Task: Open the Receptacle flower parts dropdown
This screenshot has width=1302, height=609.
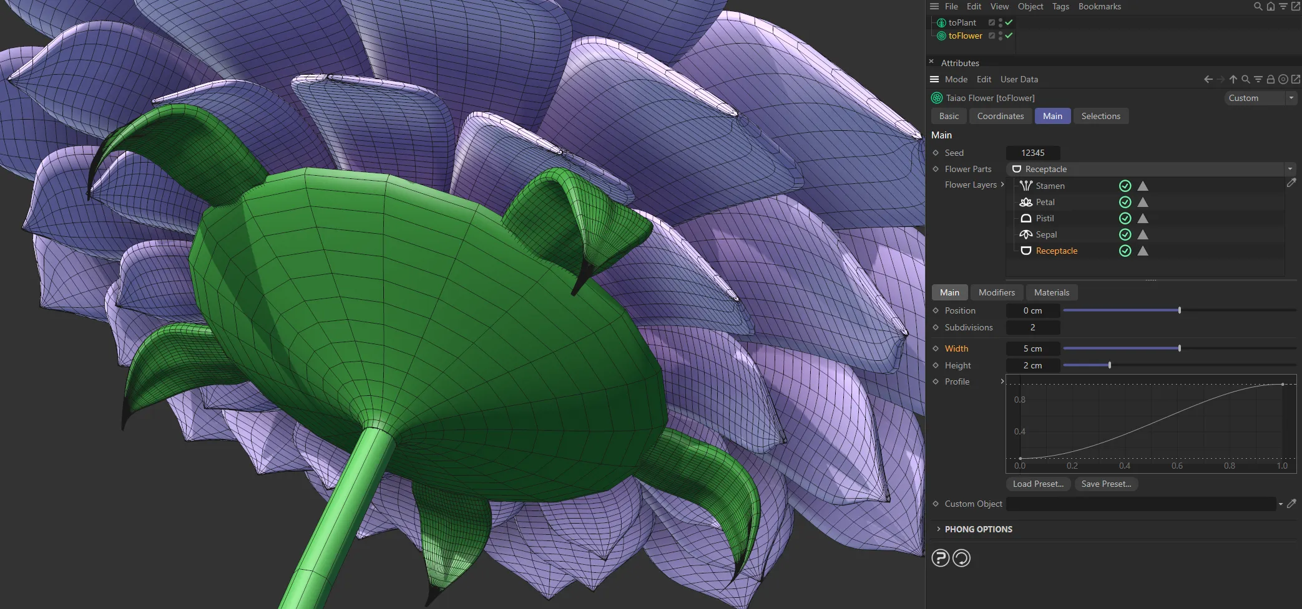Action: click(x=1289, y=169)
